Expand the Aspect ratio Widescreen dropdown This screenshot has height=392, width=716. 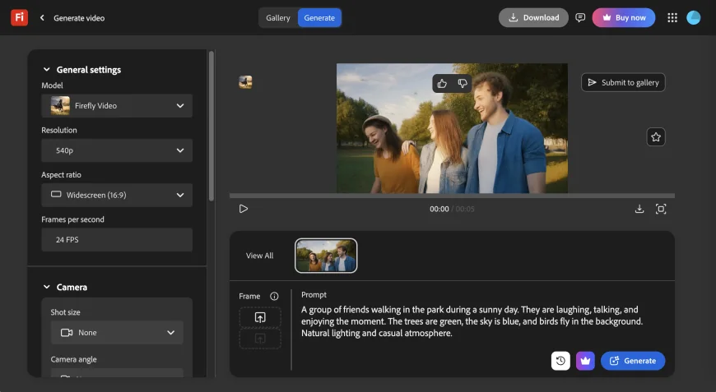[117, 195]
